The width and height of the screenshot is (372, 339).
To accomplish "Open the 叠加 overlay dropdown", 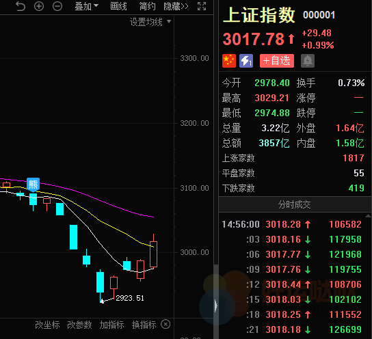I will pyautogui.click(x=86, y=6).
